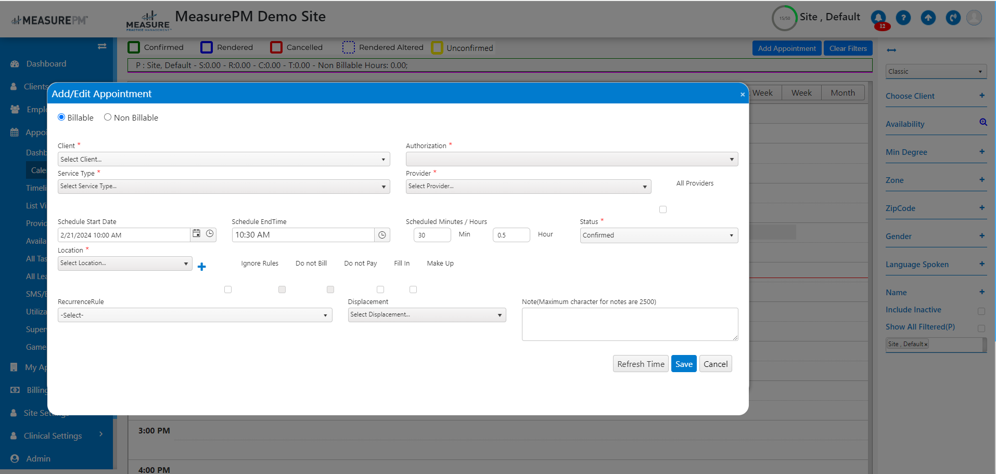
Task: Select the Billable radio option
Action: pos(61,117)
